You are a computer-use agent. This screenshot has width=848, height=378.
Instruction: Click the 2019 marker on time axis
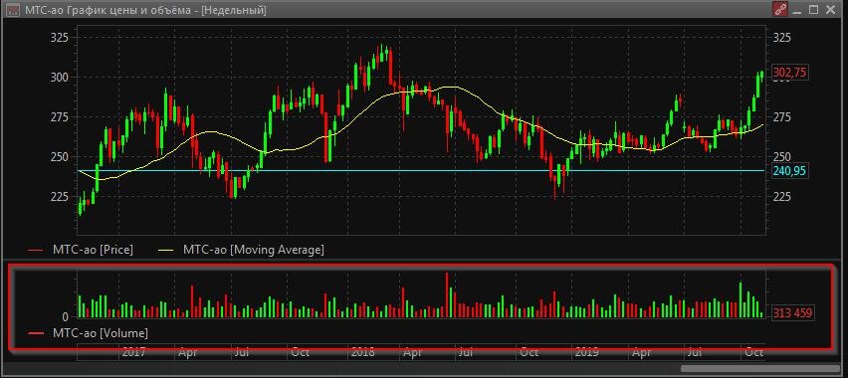587,352
